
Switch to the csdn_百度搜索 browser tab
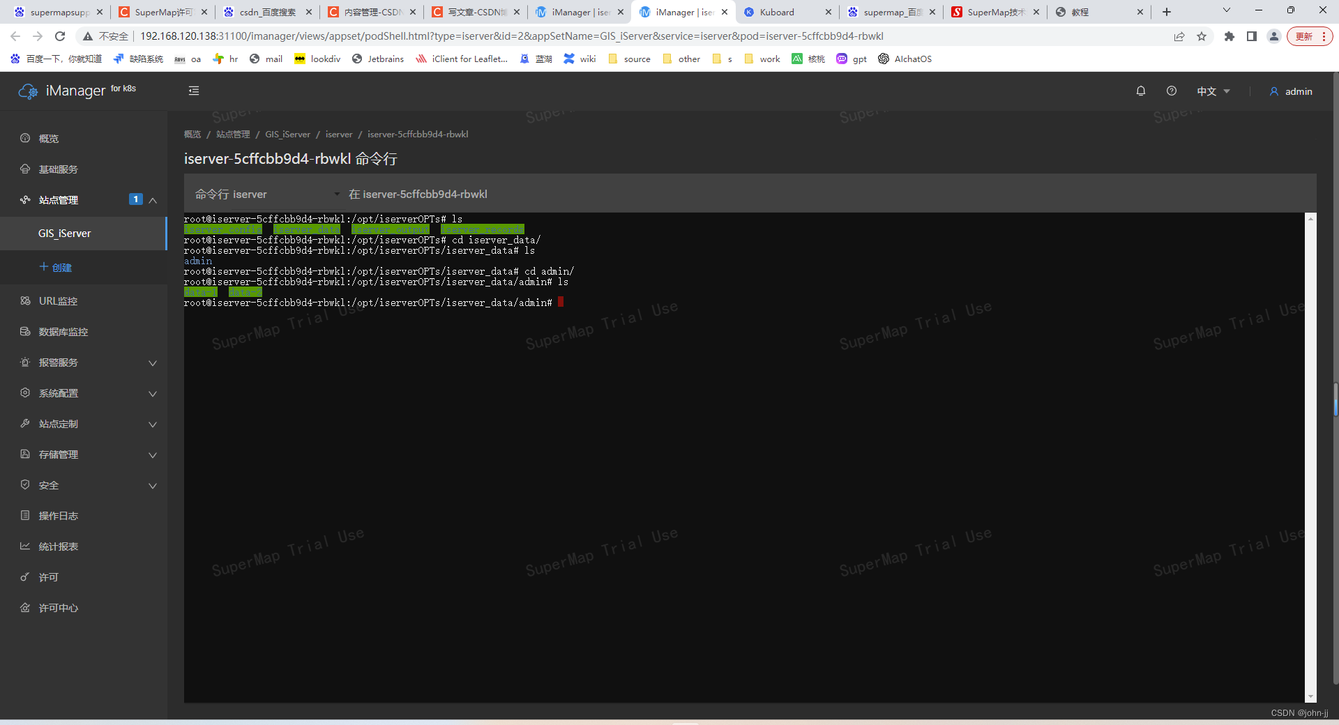pos(268,12)
